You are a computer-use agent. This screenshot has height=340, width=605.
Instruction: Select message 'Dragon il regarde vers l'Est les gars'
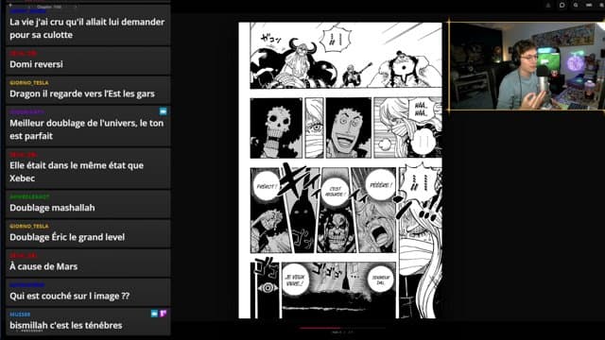click(x=88, y=91)
